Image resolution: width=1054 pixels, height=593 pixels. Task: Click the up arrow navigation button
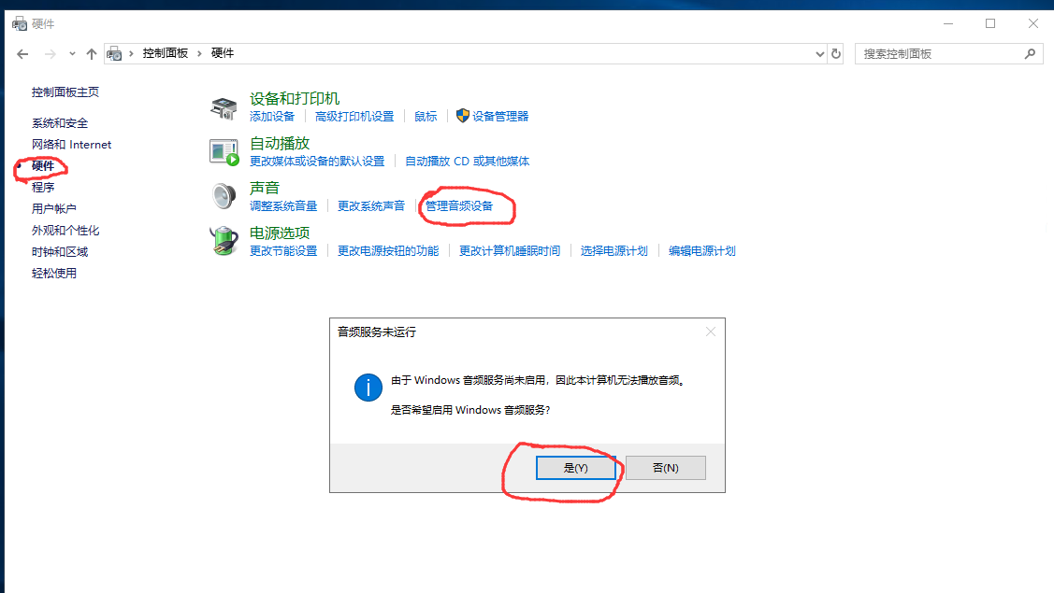92,54
